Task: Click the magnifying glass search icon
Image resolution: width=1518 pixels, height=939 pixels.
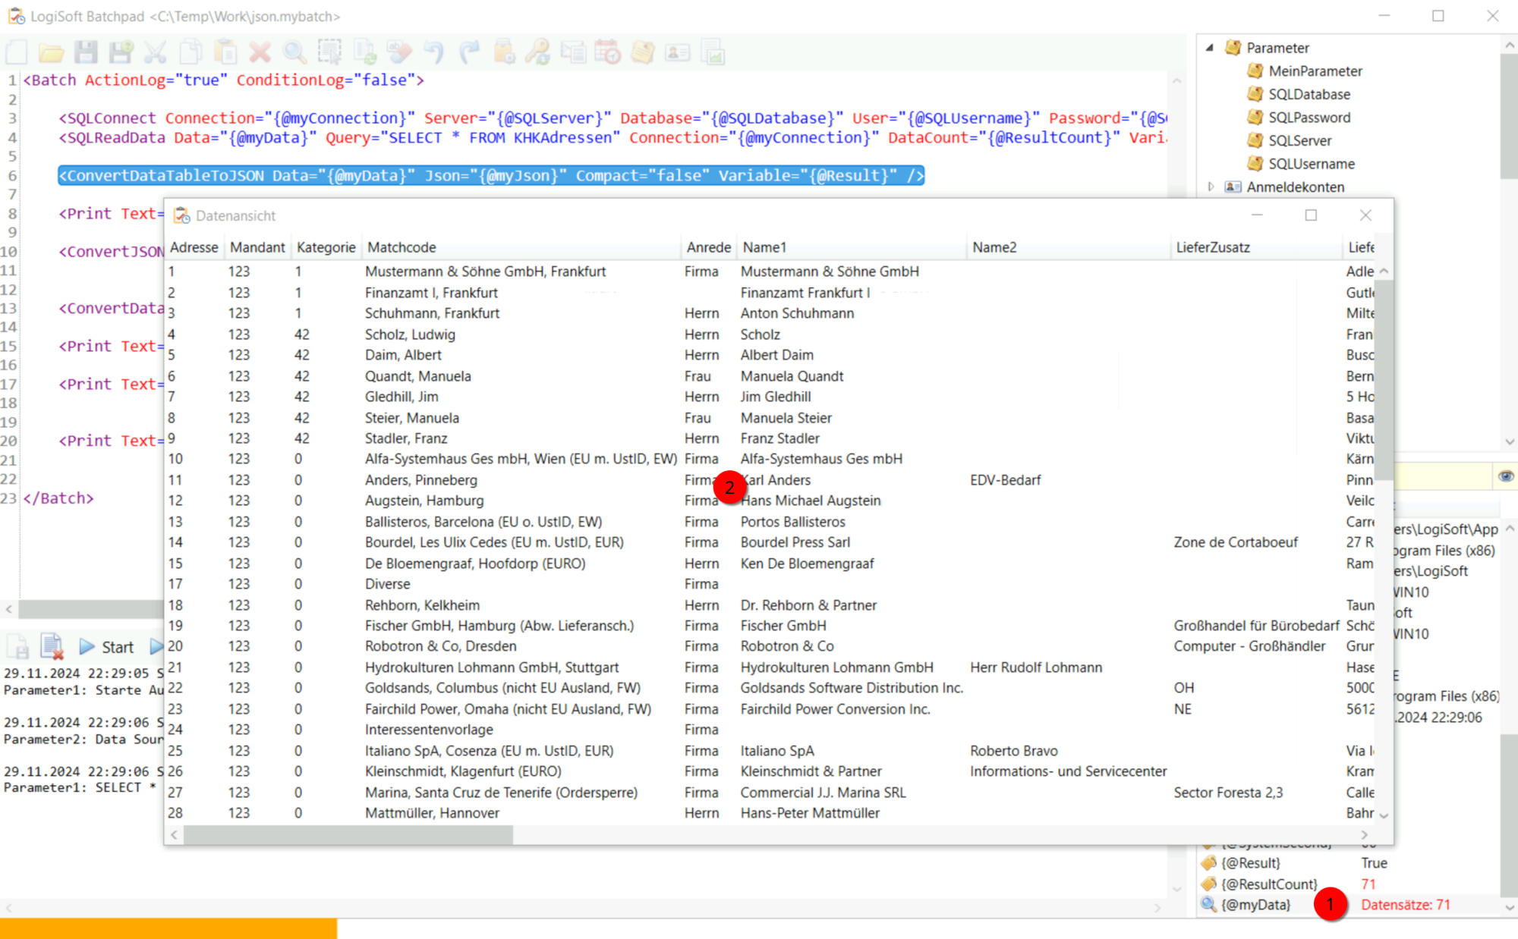Action: (294, 52)
